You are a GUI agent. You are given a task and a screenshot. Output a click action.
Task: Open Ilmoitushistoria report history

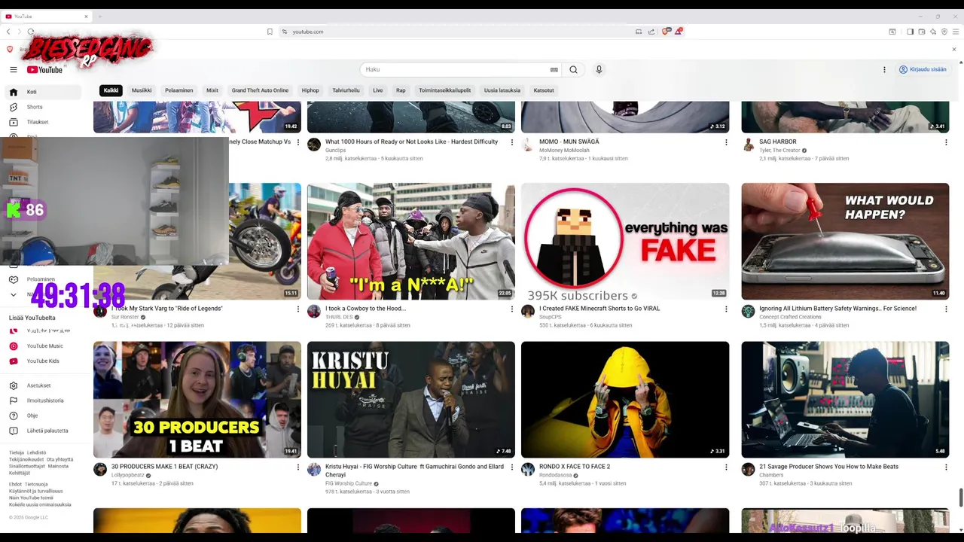(44, 400)
